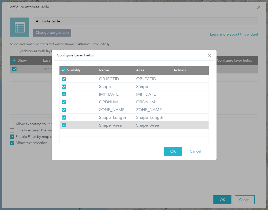
Task: Toggle the Visibility header checkbox
Action: click(x=64, y=70)
